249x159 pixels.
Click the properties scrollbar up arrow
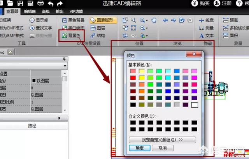click(65, 73)
